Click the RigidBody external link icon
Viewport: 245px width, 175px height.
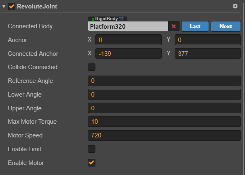pos(121,19)
